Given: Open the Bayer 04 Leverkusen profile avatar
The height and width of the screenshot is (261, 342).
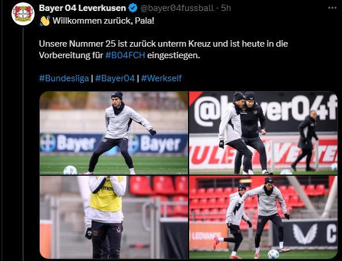Looking at the screenshot, I should point(23,14).
